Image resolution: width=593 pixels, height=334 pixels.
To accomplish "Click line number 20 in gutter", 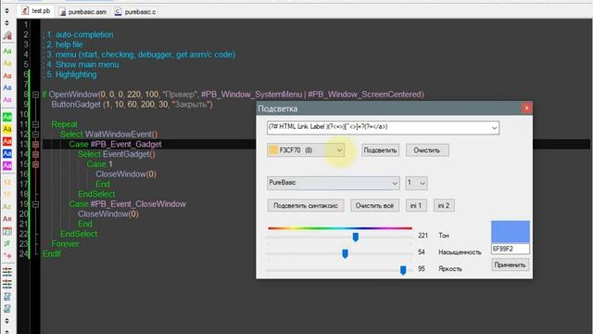I will [24, 214].
